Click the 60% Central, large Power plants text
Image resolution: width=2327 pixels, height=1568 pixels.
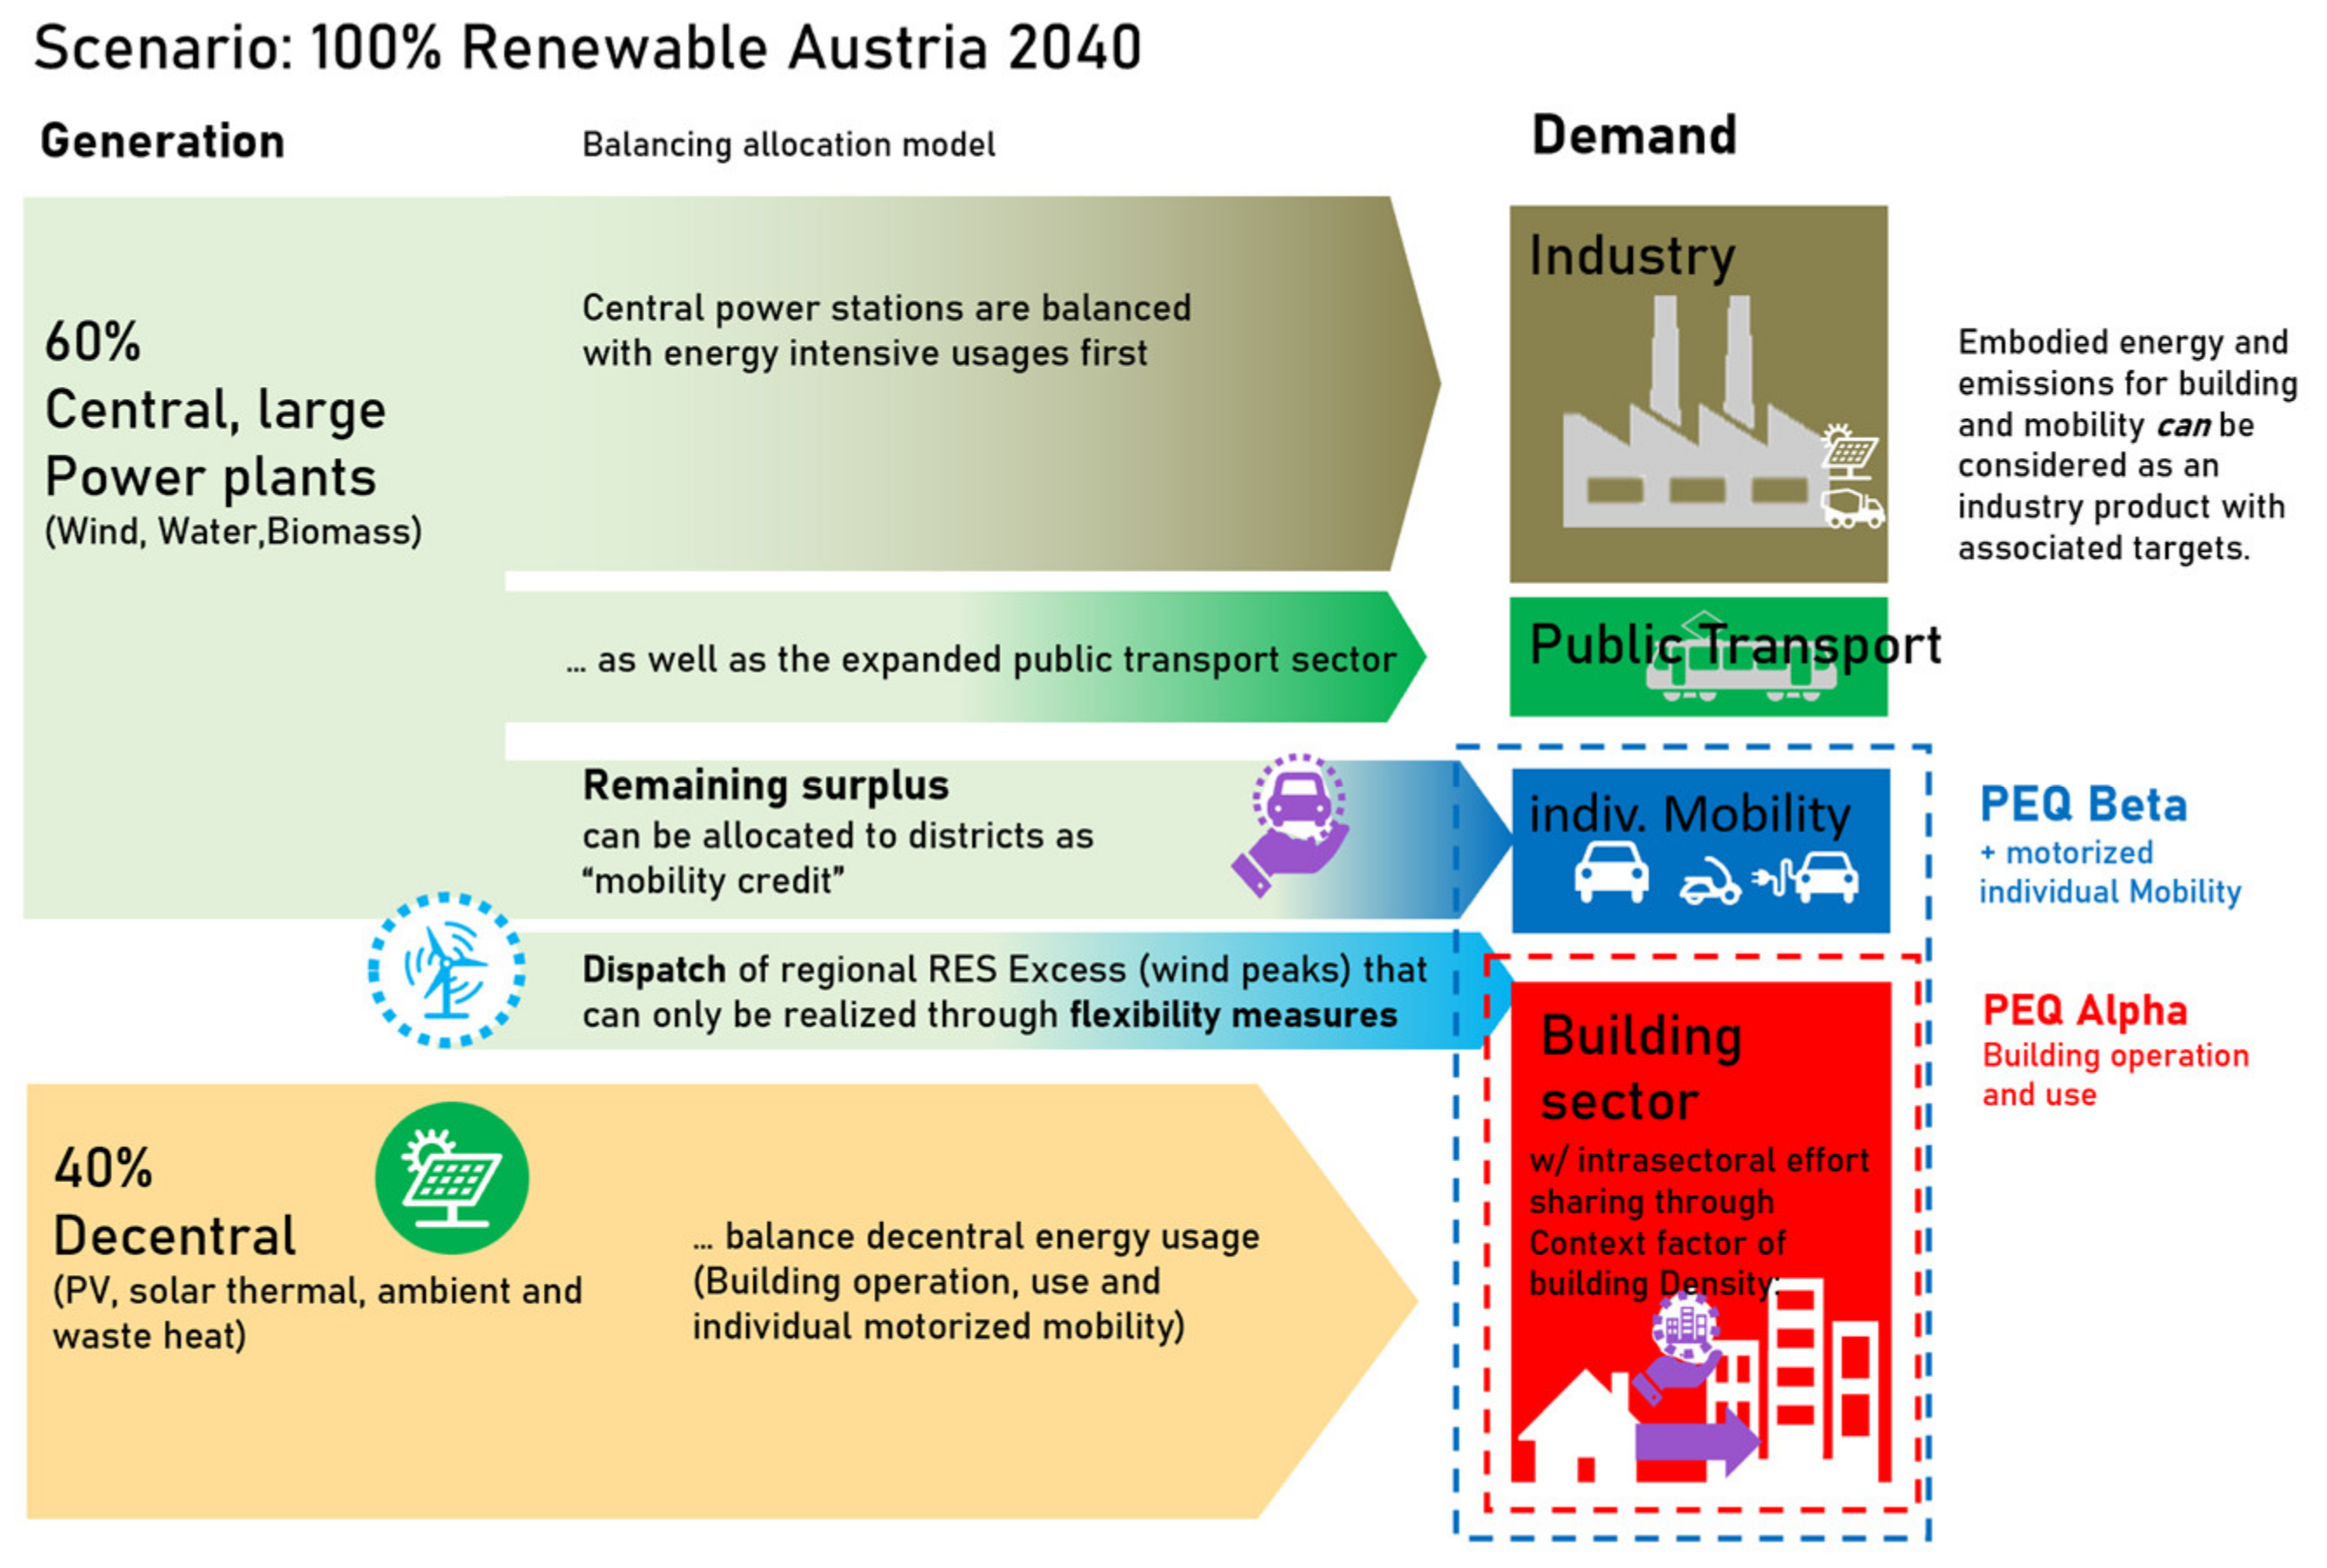(x=214, y=410)
